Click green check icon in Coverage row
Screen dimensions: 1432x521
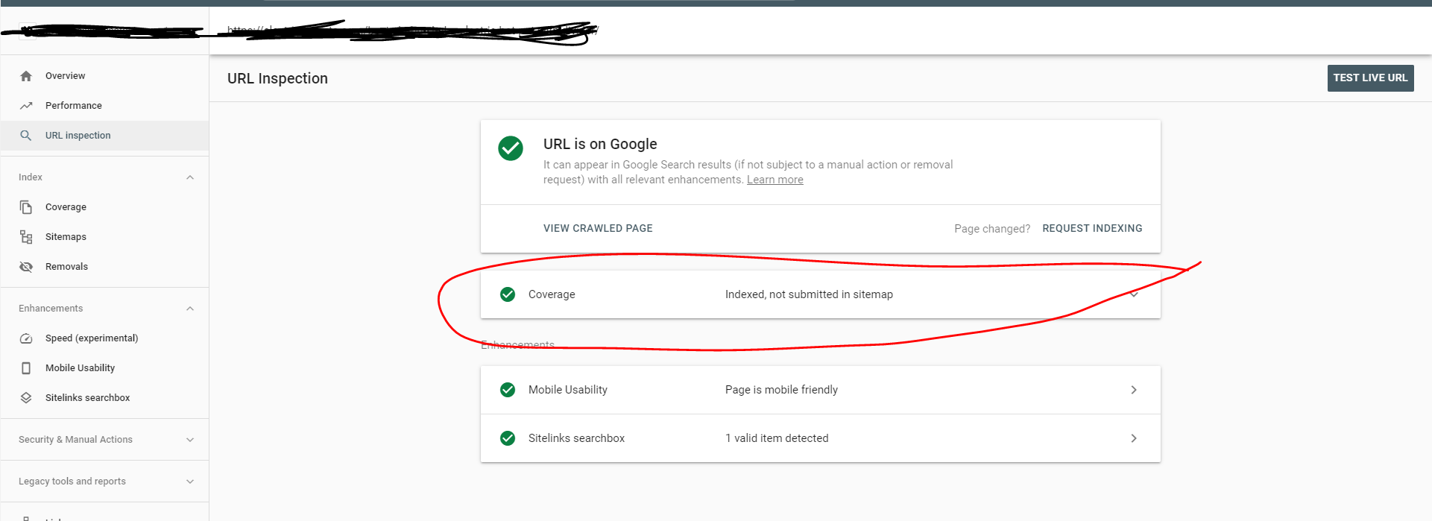[x=508, y=294]
